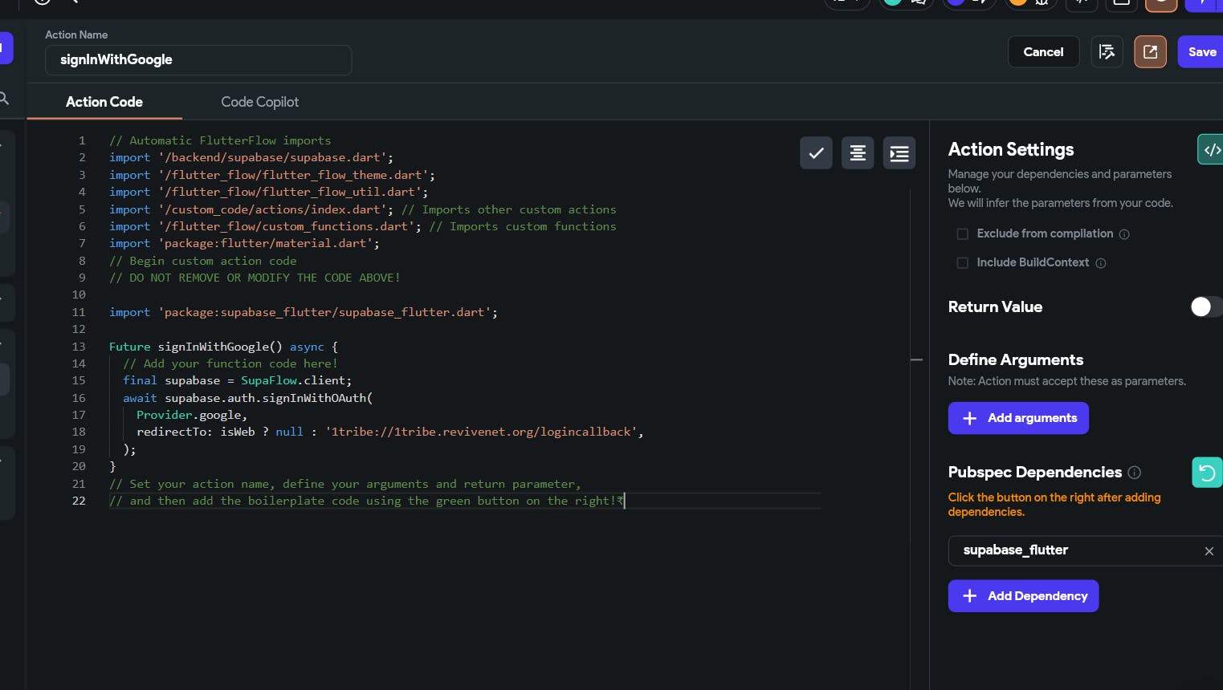1223x690 pixels.
Task: Toggle the Return Value switch
Action: [1205, 307]
